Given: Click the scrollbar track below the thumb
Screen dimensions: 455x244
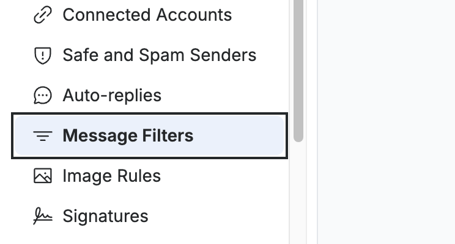Looking at the screenshot, I should (298, 193).
